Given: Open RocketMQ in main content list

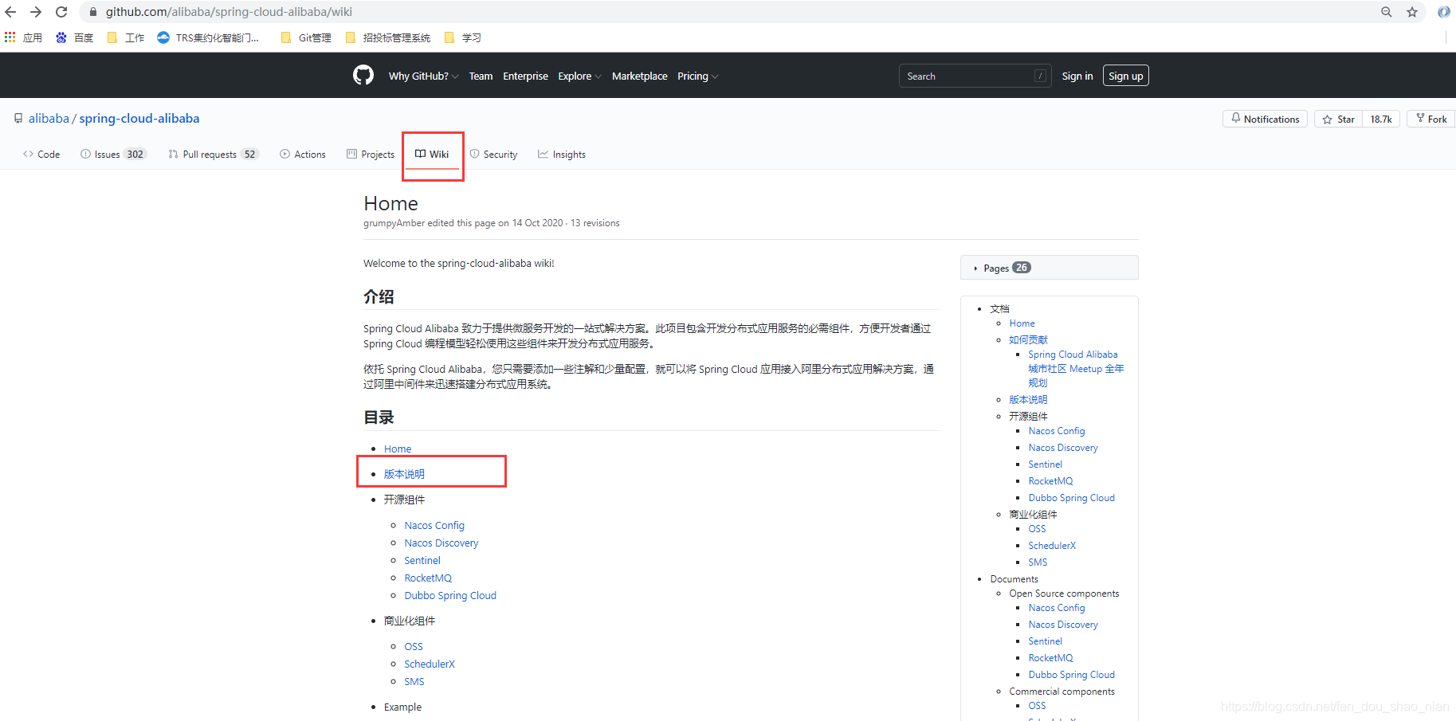Looking at the screenshot, I should [x=428, y=578].
